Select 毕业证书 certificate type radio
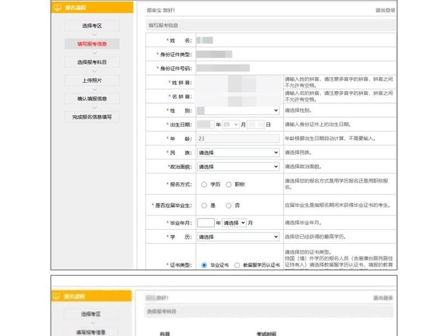The image size is (448, 336). [x=204, y=265]
